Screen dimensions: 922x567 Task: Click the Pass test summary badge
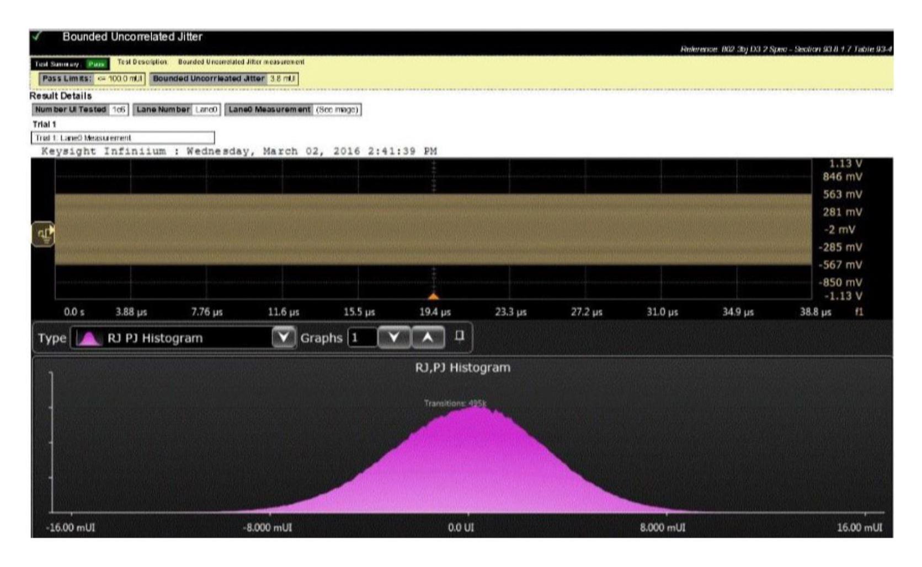pos(96,64)
